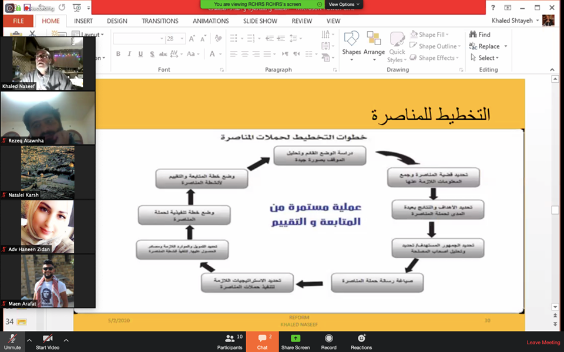
Task: Start recording with the Record icon
Action: pyautogui.click(x=328, y=339)
